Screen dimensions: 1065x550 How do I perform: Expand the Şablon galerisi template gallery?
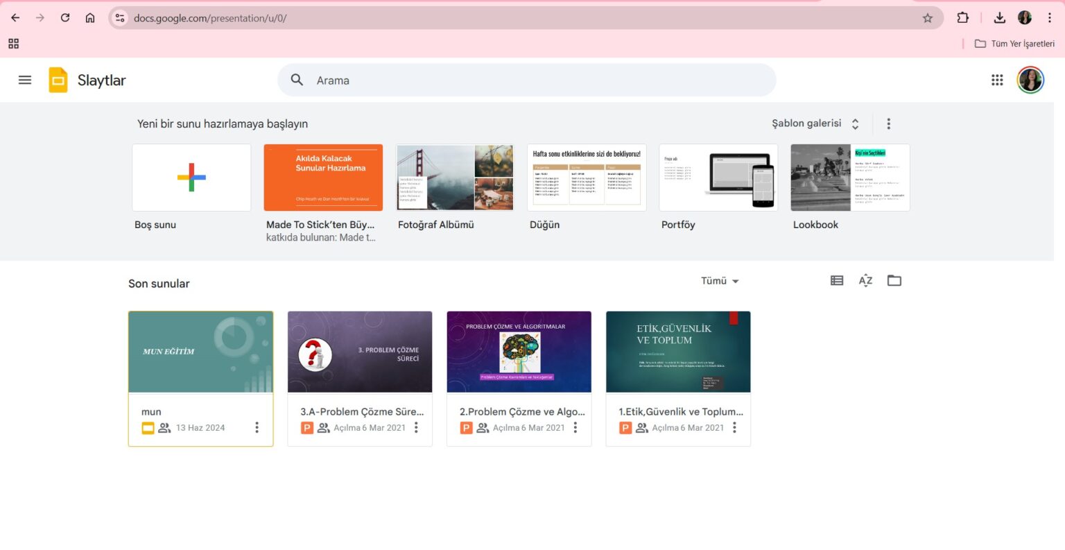tap(815, 123)
